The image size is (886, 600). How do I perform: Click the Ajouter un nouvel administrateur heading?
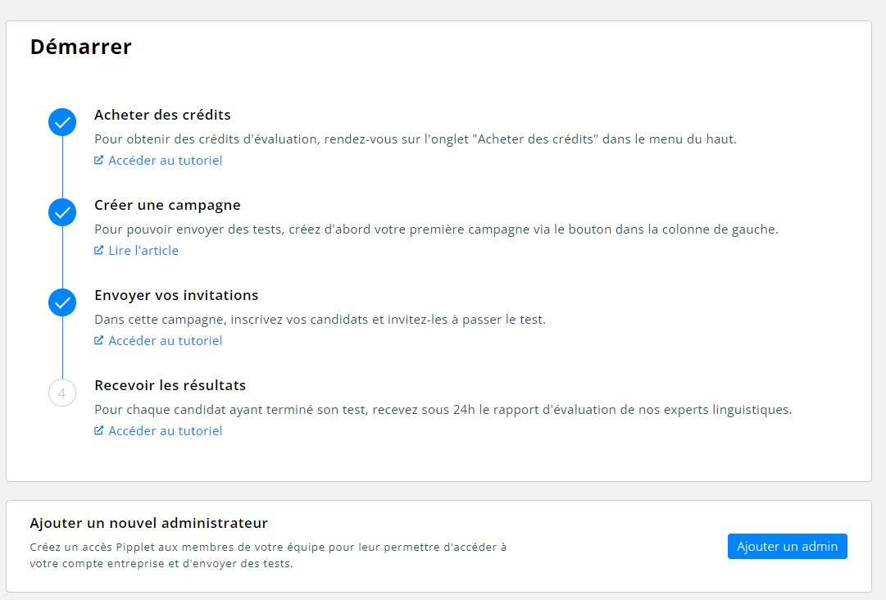148,523
